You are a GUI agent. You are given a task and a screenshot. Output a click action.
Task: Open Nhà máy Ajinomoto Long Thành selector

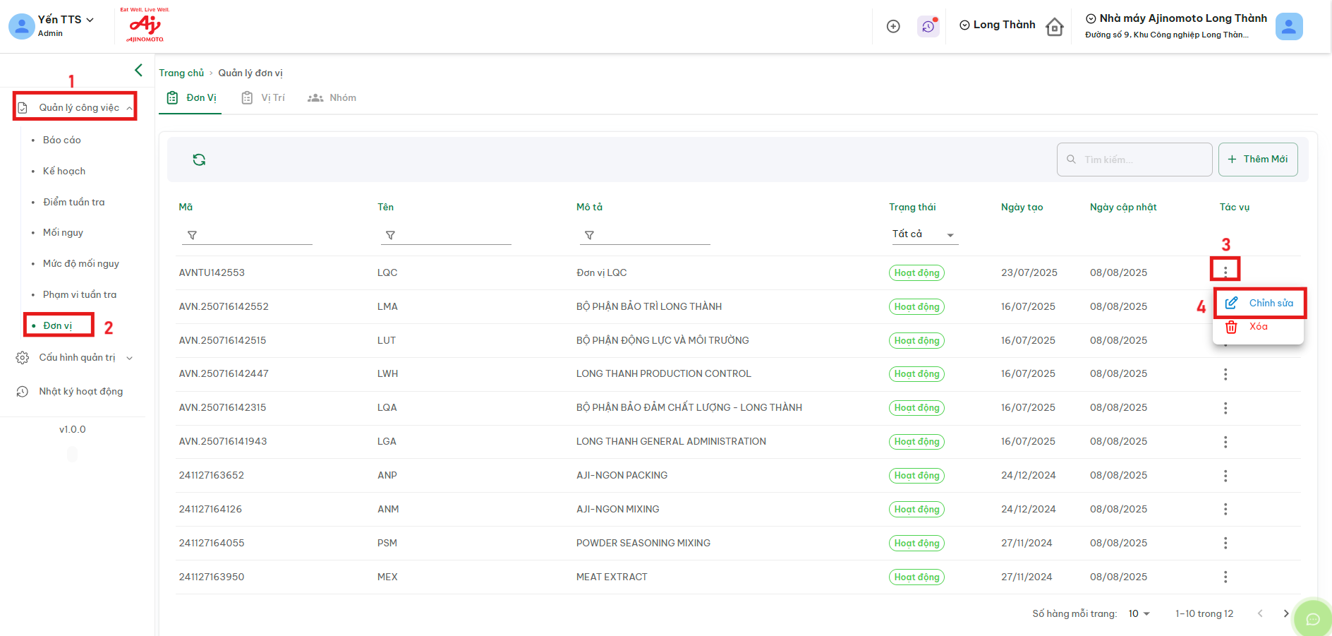click(x=1176, y=18)
